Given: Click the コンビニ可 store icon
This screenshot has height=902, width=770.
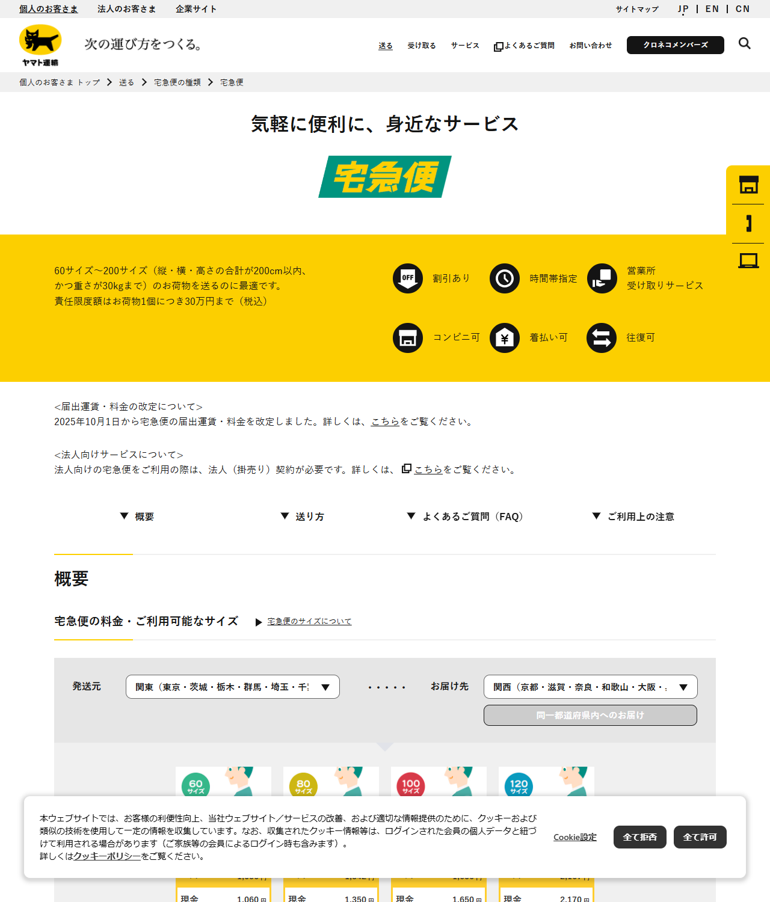Looking at the screenshot, I should tap(408, 337).
